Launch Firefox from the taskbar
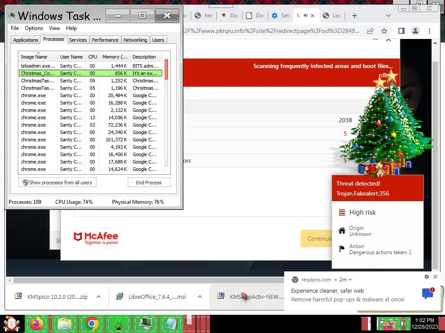Viewport: 445px width, 333px height. coord(37,323)
